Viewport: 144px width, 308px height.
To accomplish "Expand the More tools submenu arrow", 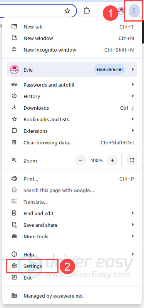I will pyautogui.click(x=133, y=236).
